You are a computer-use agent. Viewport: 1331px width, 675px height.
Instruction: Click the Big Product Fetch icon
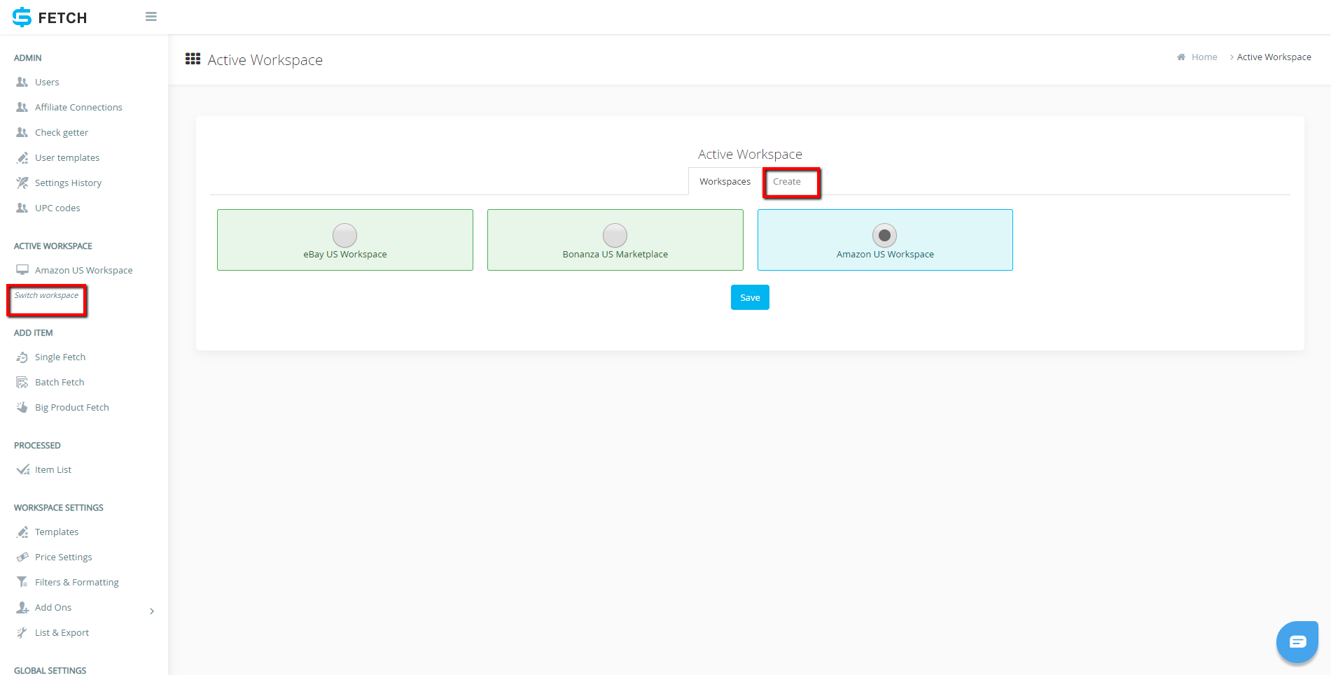pyautogui.click(x=22, y=407)
